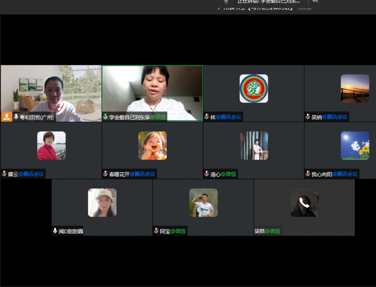This screenshot has width=376, height=287.
Task: Click the muted mic icon next to 清心
Action: tap(207, 174)
